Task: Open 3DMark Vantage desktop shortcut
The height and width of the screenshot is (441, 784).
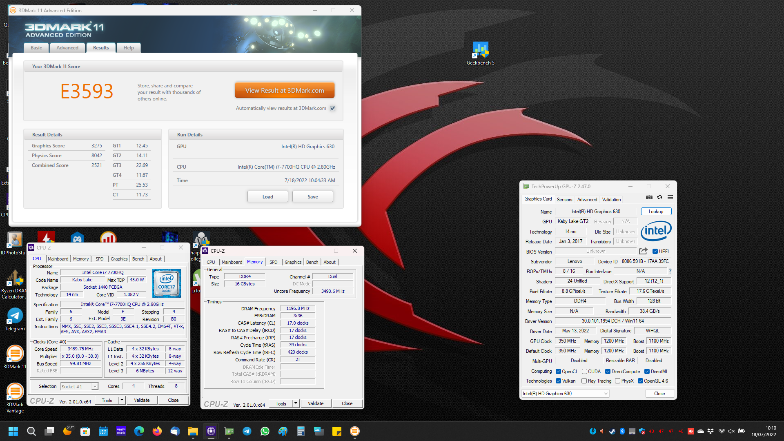Action: point(15,398)
